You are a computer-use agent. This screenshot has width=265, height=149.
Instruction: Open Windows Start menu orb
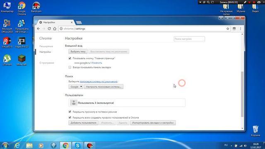5,145
